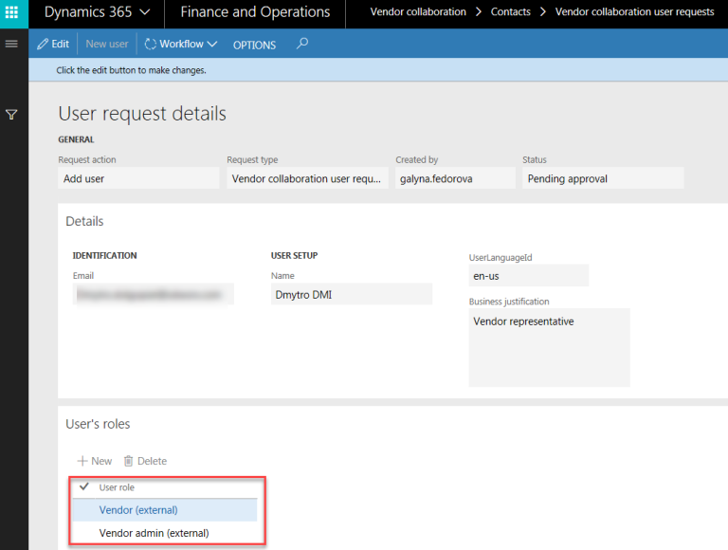The image size is (728, 550).
Task: Click the Edit pencil button
Action: 53,45
